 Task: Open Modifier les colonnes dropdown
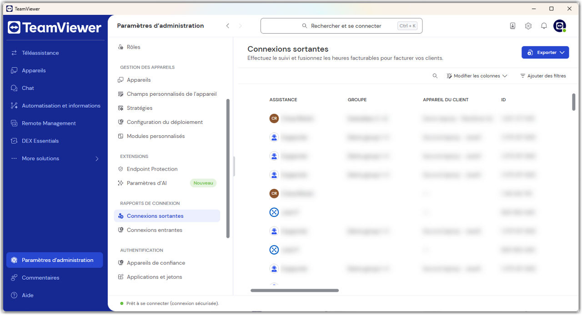477,76
